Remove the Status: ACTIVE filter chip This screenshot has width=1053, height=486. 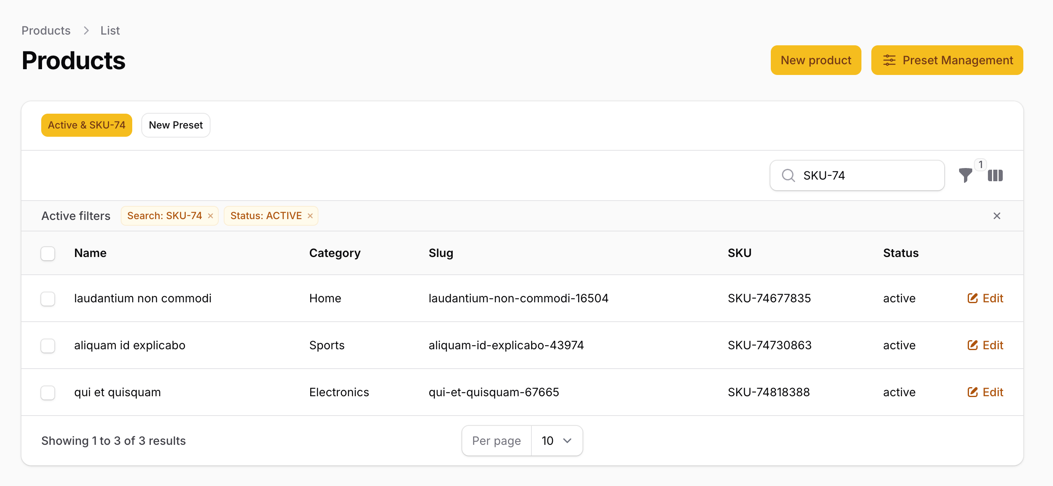(x=310, y=216)
